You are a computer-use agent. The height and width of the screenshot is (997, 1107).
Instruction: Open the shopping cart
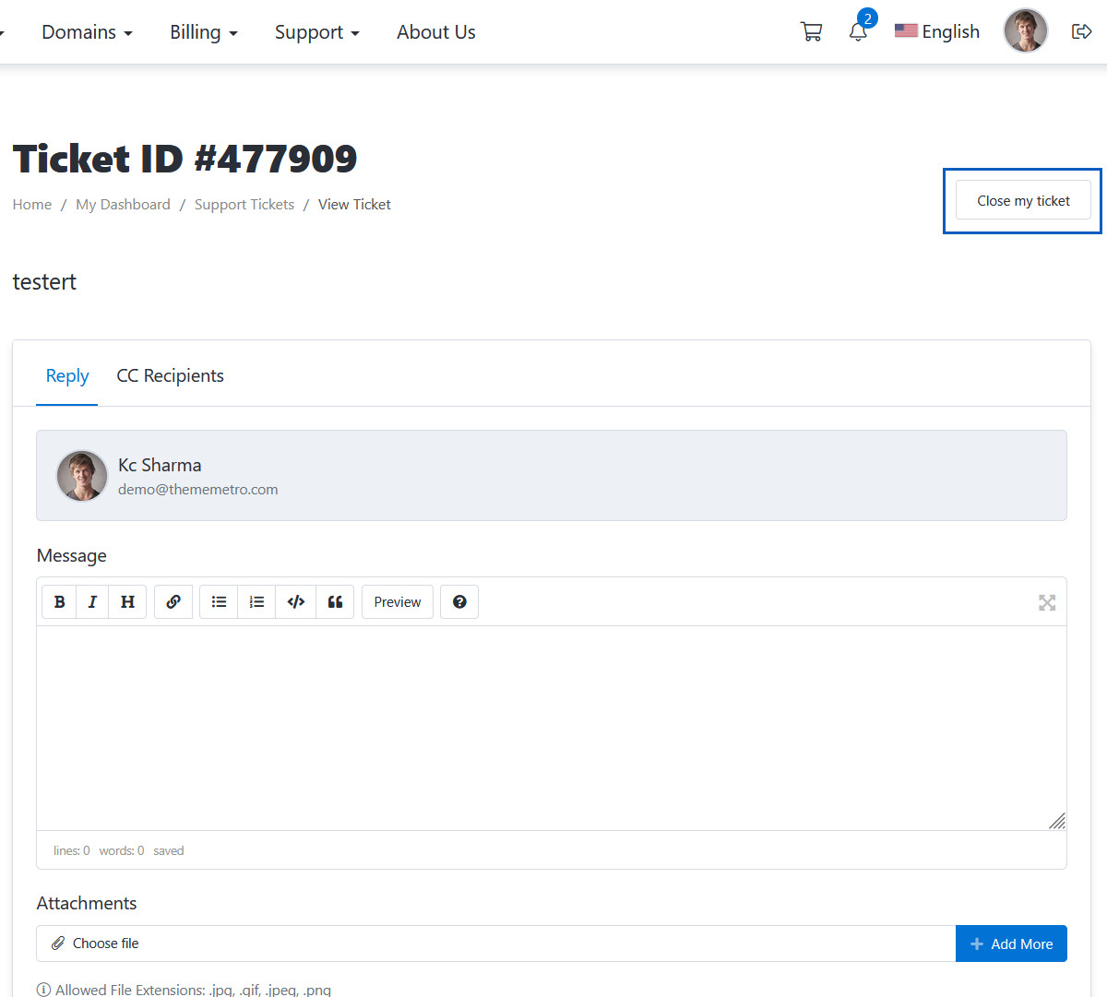point(811,32)
